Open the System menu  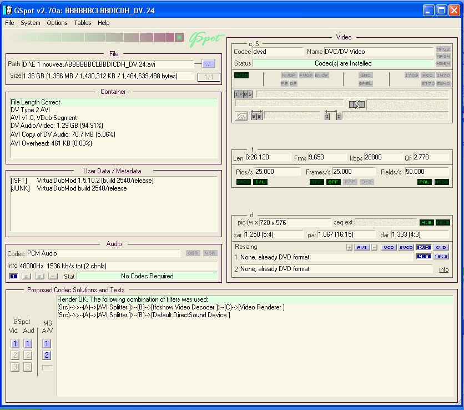click(x=30, y=23)
